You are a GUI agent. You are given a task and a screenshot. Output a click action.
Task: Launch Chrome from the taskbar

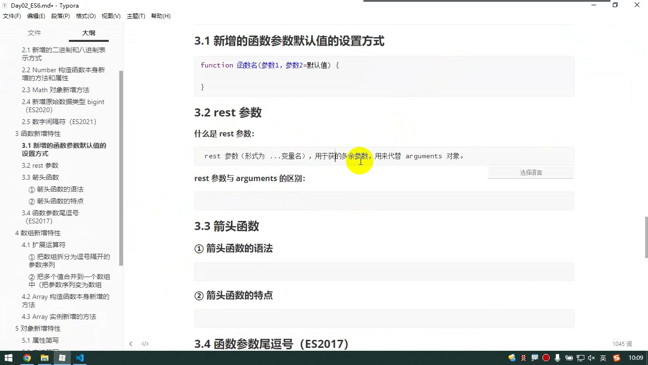pyautogui.click(x=27, y=358)
